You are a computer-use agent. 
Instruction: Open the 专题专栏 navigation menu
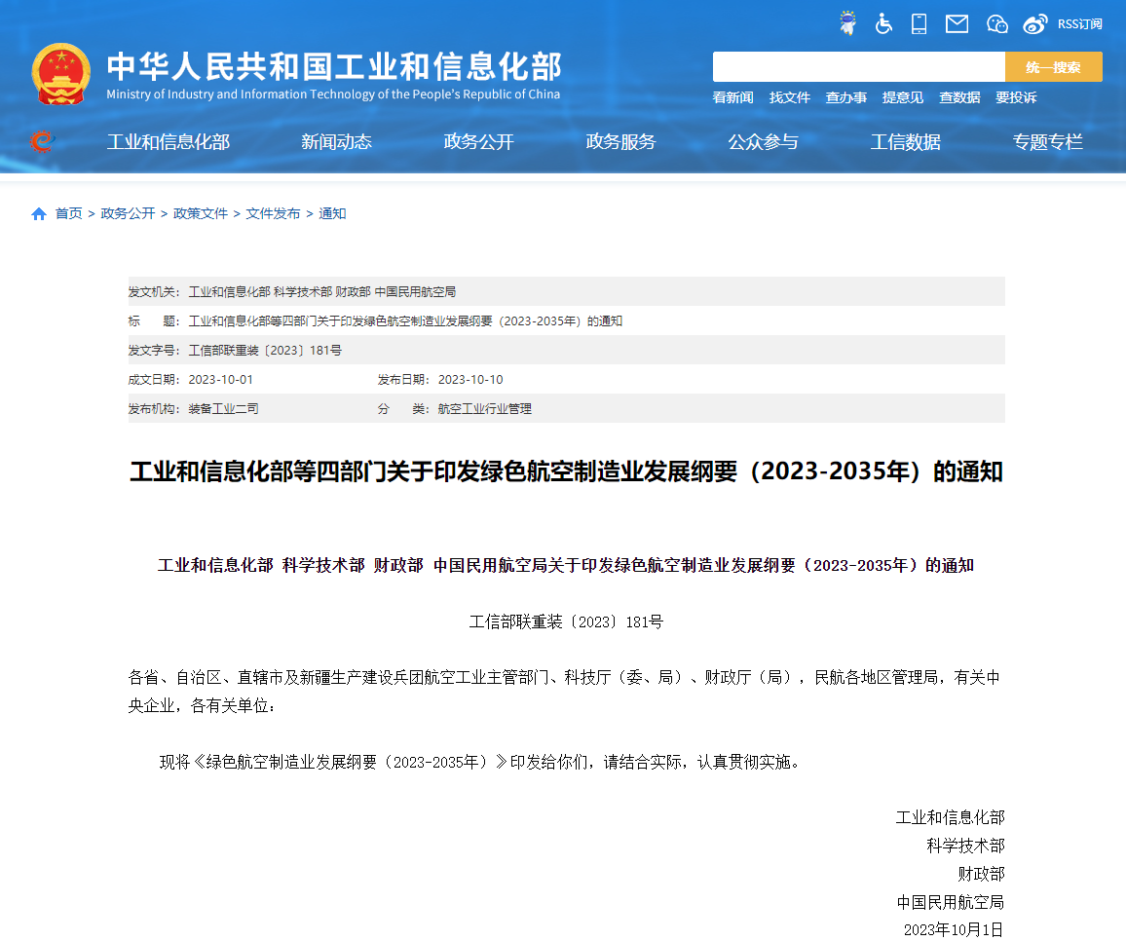point(1047,142)
